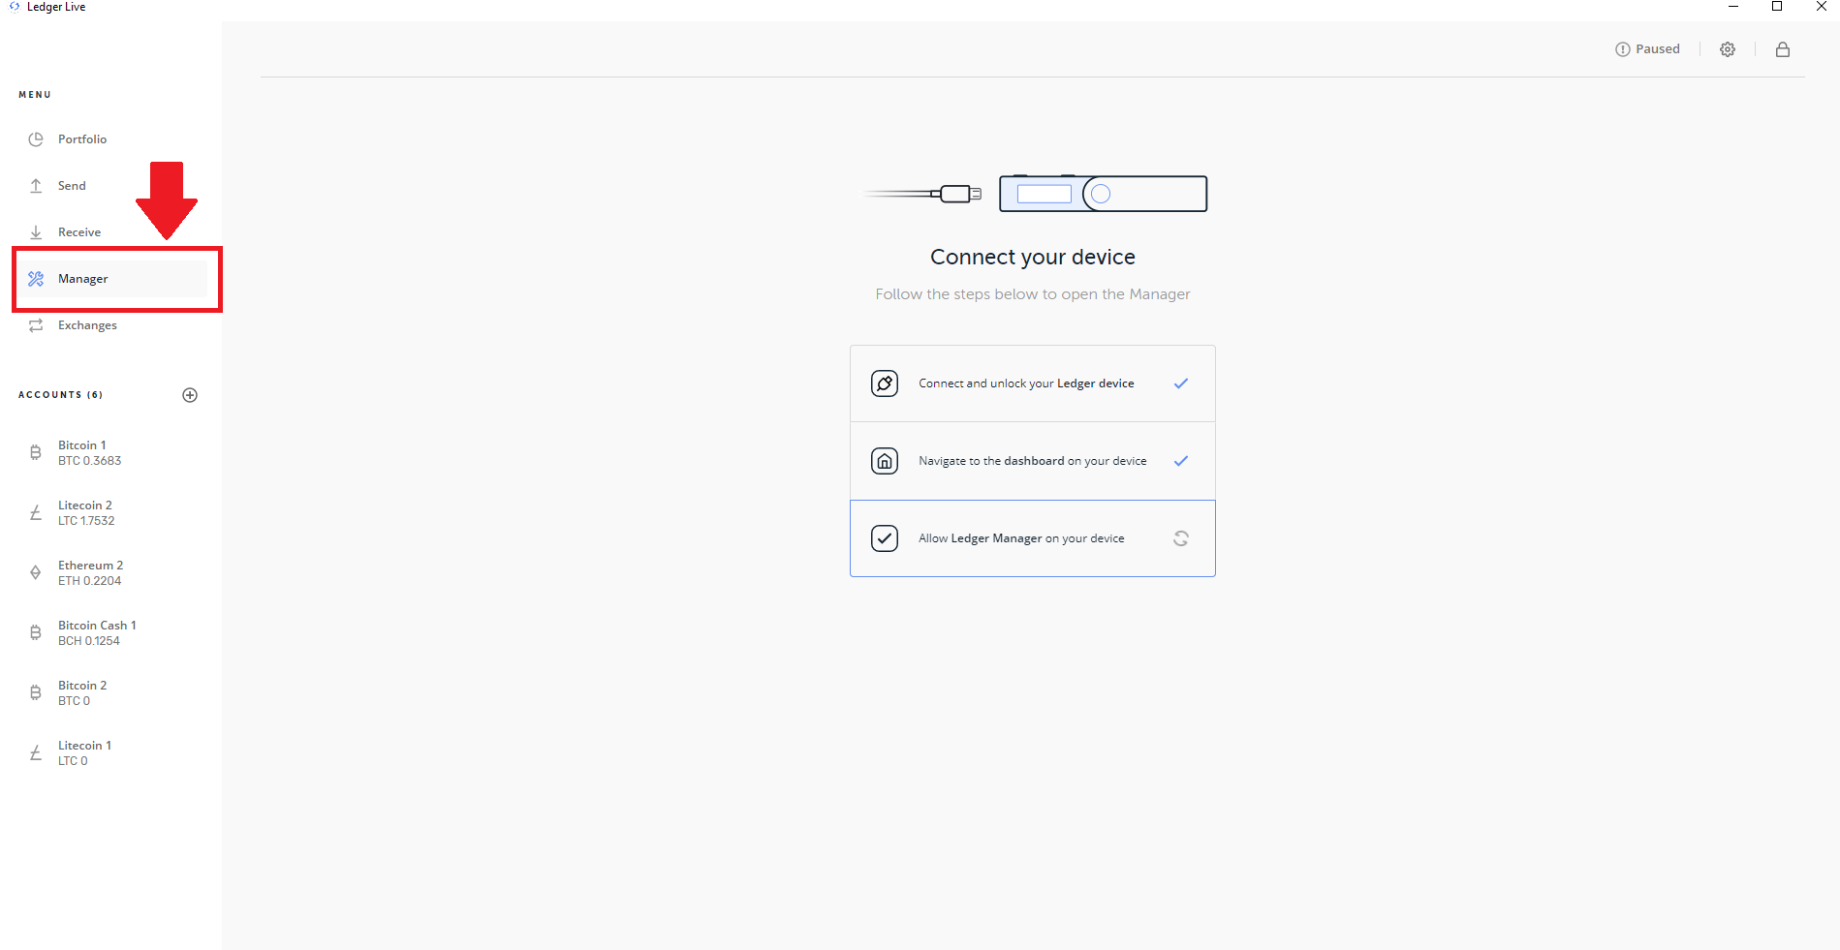Screen dimensions: 1840x950
Task: Select 'Navigate to the dashboard' step text
Action: (1033, 461)
